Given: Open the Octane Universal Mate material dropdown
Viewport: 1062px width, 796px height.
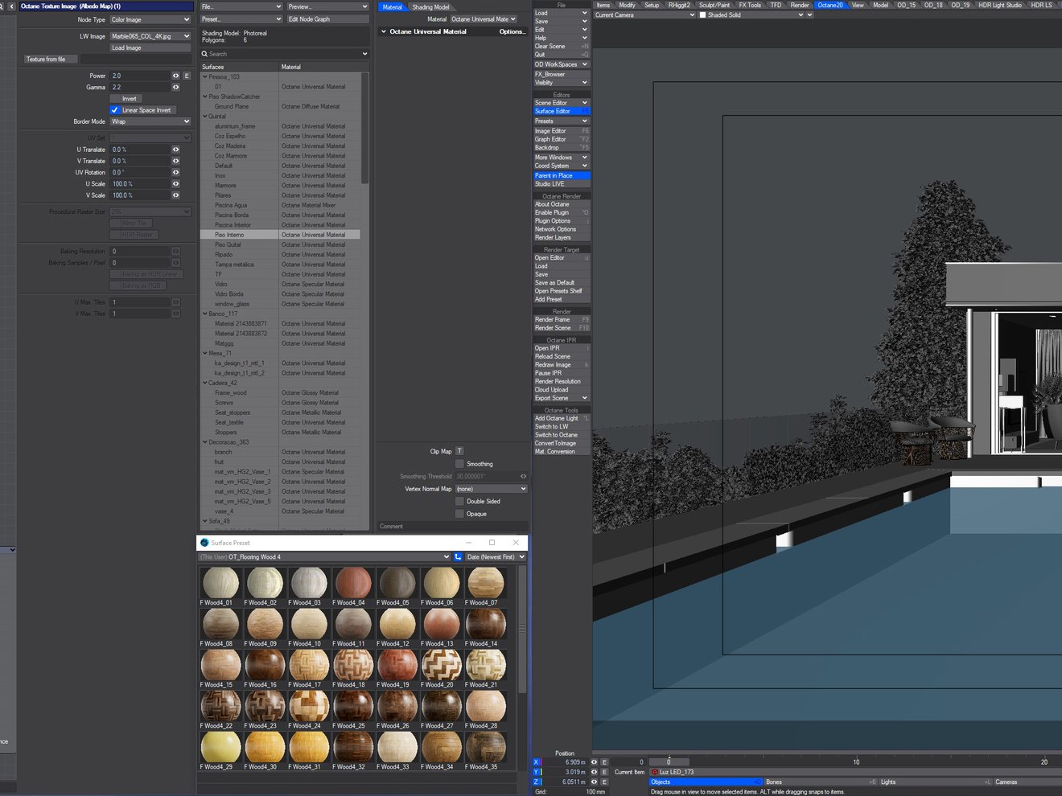Looking at the screenshot, I should click(x=483, y=19).
